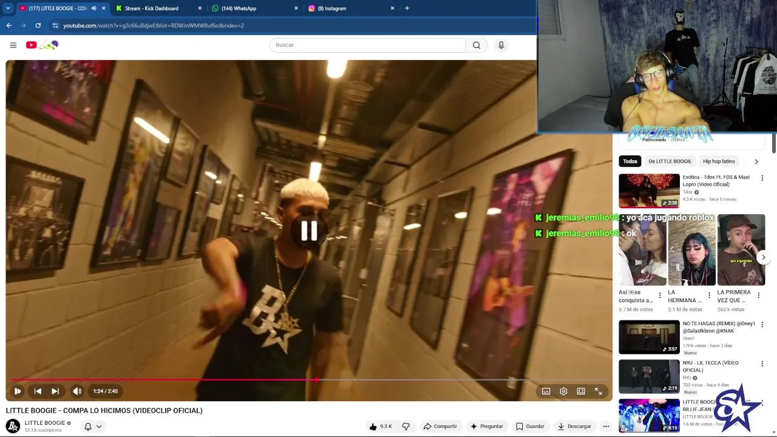
Task: Click the YouTube logo home link
Action: (x=42, y=45)
